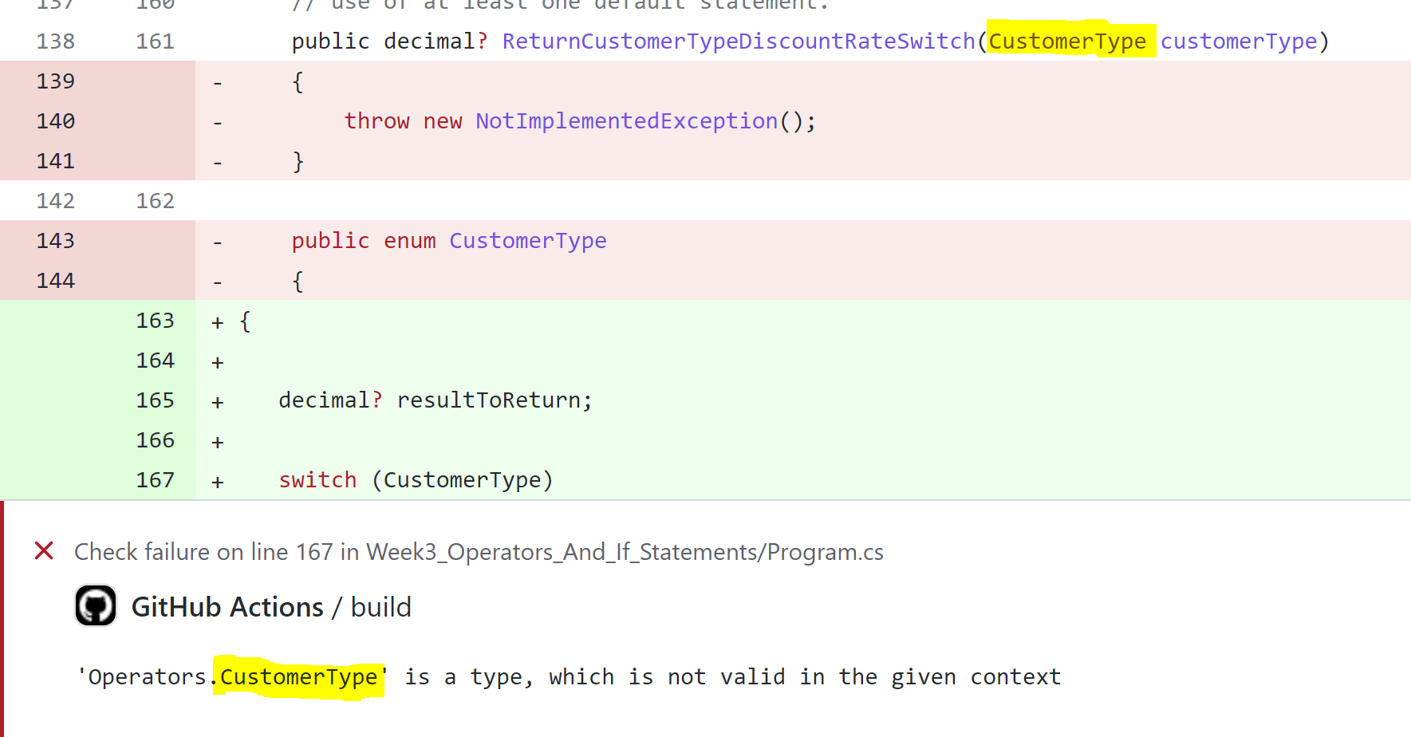Click the customerType parameter name on line 161
This screenshot has width=1411, height=737.
pyautogui.click(x=1239, y=41)
